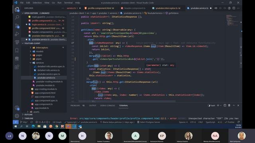255x143 pixels.
Task: Click the Open Changes icon in editor toolbar
Action: [x=216, y=8]
